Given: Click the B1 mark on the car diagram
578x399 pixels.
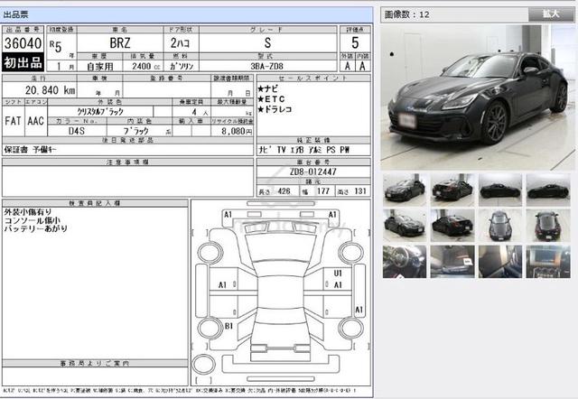Looking at the screenshot, I should 228,326.
